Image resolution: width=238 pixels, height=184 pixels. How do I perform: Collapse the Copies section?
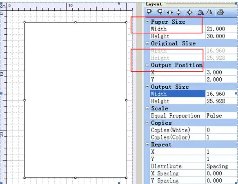click(147, 123)
